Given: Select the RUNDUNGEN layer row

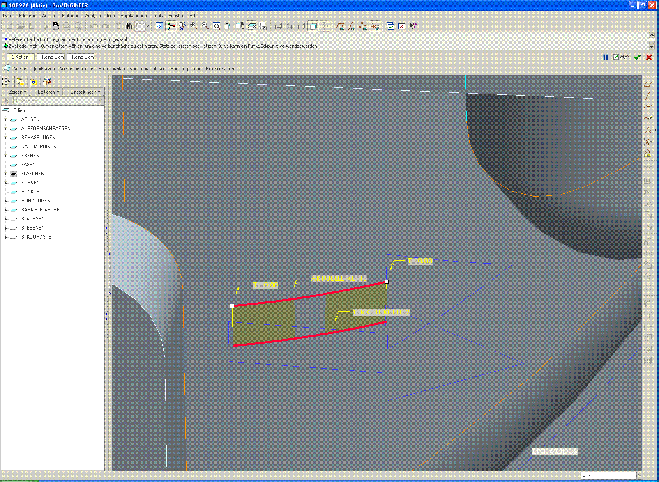Looking at the screenshot, I should coord(36,201).
